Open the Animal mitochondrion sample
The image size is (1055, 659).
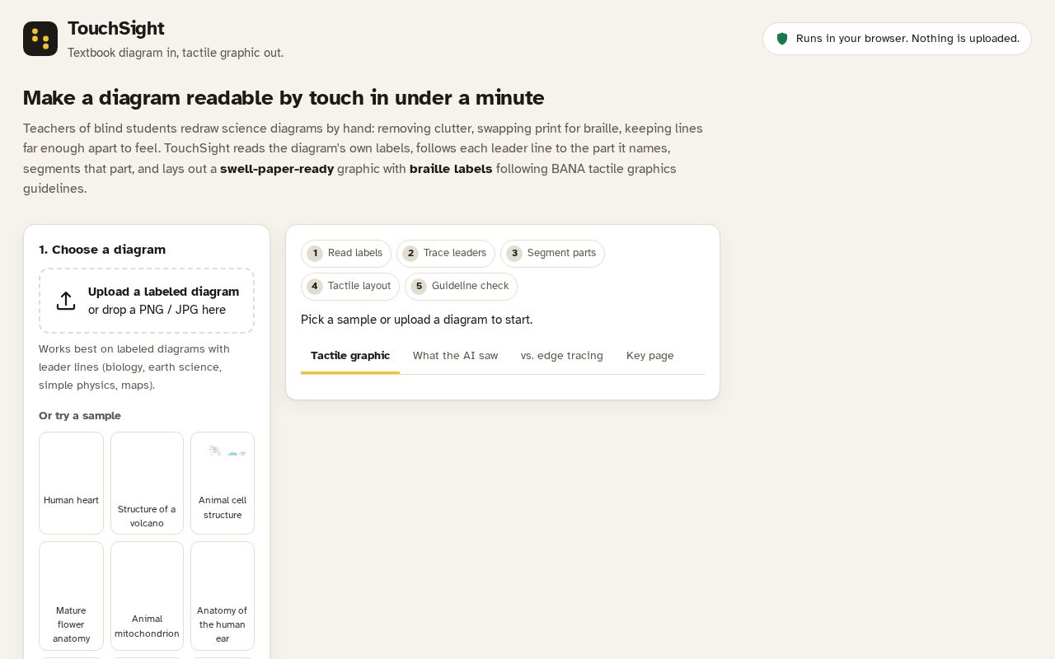click(x=147, y=596)
